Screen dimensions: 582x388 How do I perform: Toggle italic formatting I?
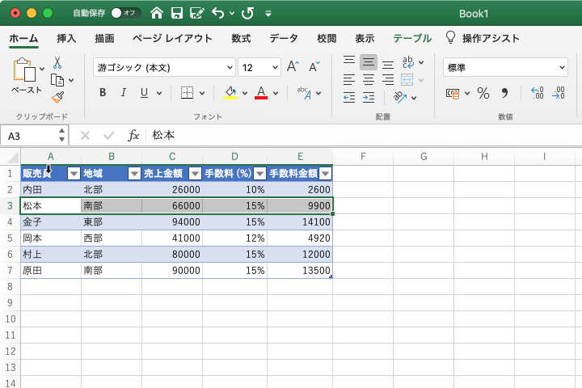point(124,92)
